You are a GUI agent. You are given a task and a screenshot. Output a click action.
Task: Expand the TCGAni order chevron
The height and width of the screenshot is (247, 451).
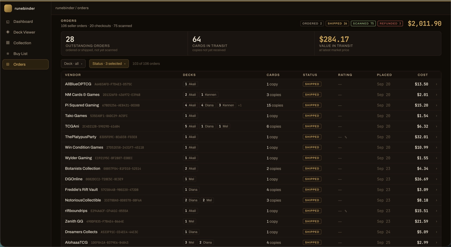click(x=436, y=126)
